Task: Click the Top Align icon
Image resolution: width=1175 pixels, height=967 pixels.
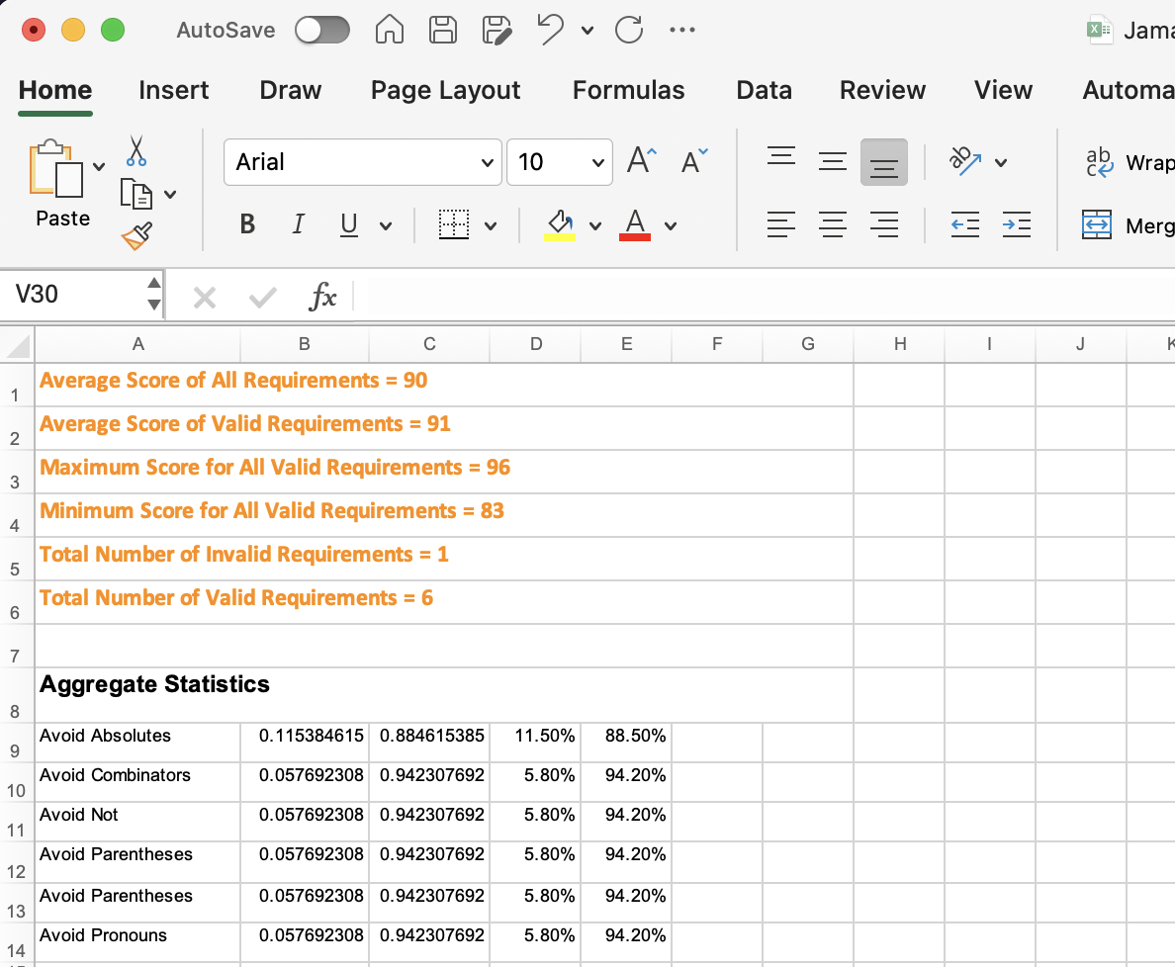Action: (780, 156)
